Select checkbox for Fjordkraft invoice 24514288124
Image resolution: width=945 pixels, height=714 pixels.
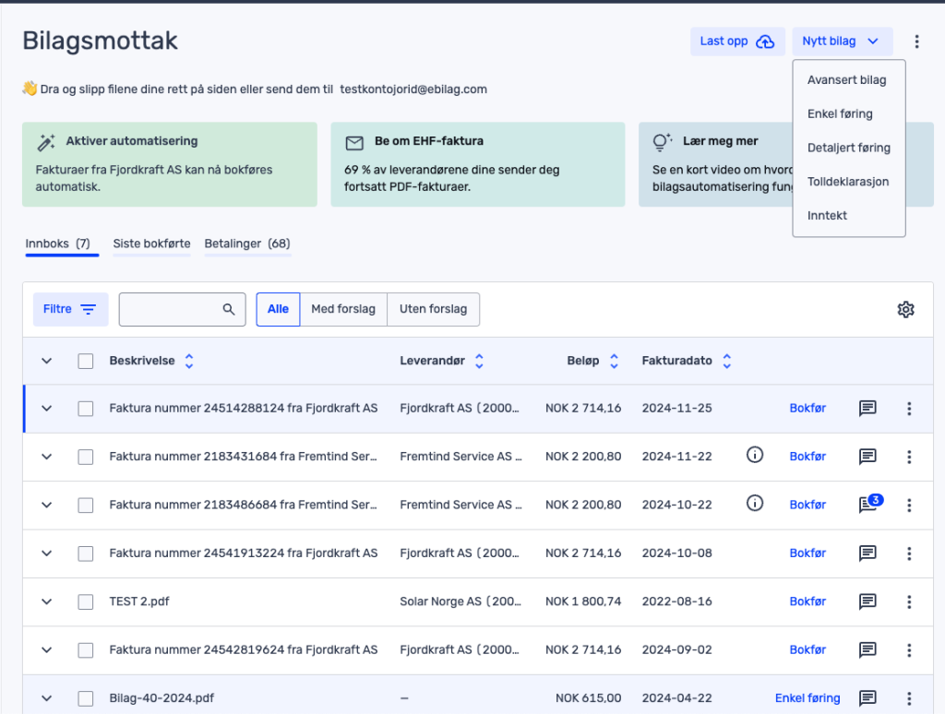[x=86, y=409]
